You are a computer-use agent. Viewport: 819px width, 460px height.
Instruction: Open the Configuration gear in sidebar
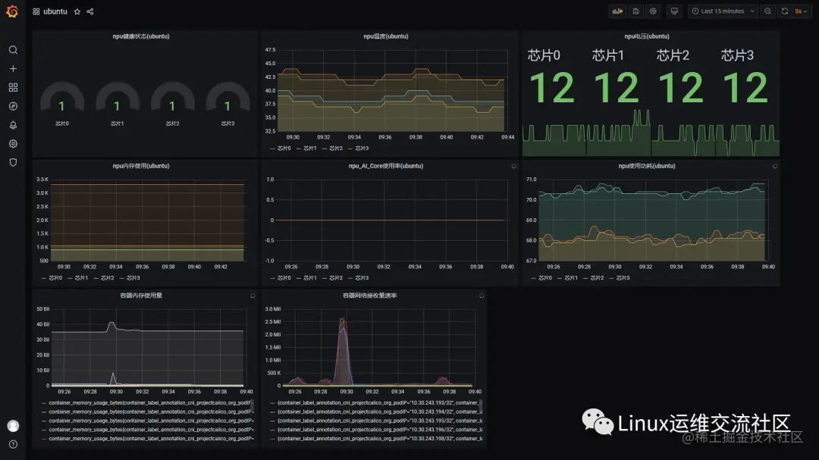tap(13, 143)
